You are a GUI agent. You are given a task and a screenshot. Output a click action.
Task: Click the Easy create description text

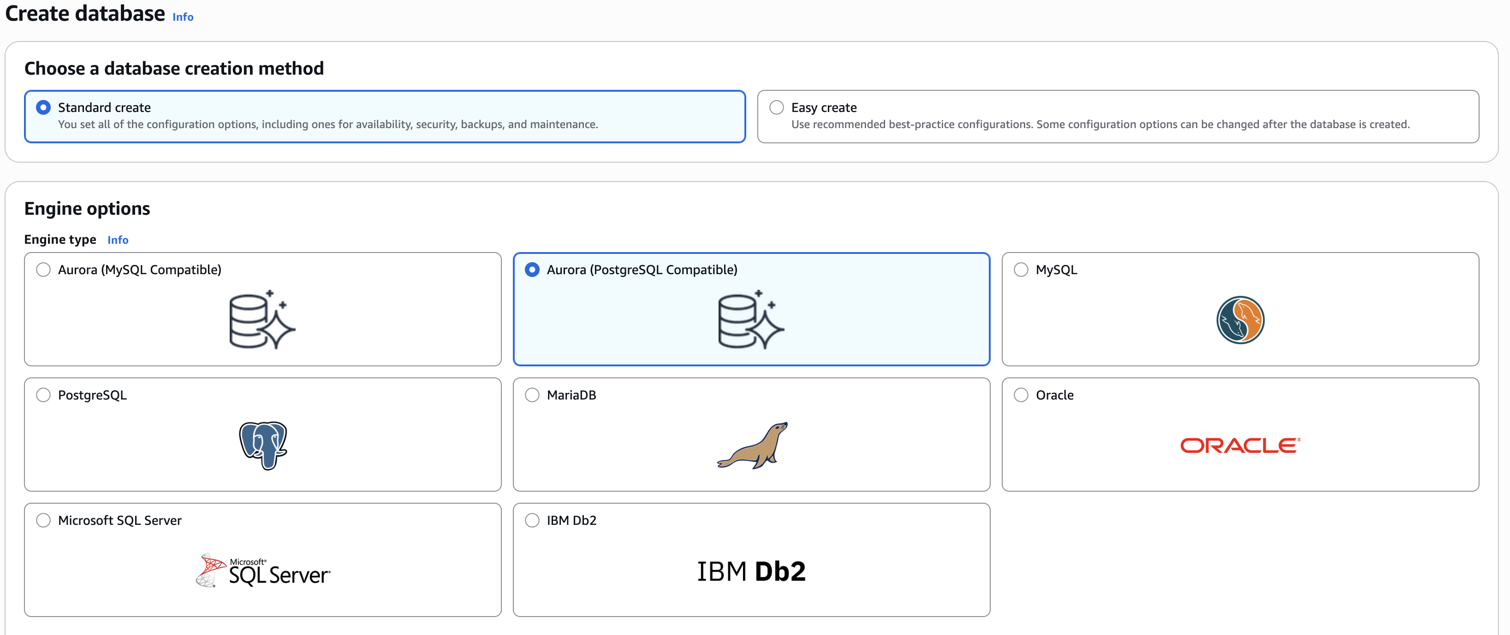click(x=1100, y=124)
